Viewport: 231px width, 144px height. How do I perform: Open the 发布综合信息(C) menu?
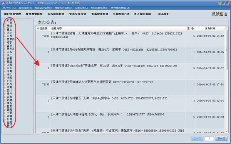(x=99, y=8)
